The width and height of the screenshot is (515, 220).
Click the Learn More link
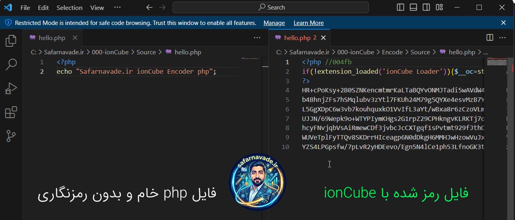(x=309, y=23)
